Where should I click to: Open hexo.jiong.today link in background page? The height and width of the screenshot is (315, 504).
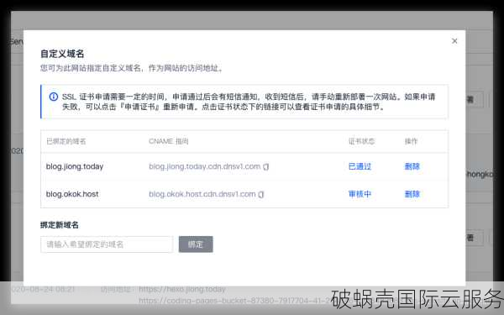[x=182, y=289]
